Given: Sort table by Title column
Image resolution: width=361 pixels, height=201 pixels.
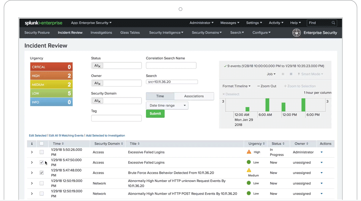Looking at the screenshot, I should click(x=134, y=143).
